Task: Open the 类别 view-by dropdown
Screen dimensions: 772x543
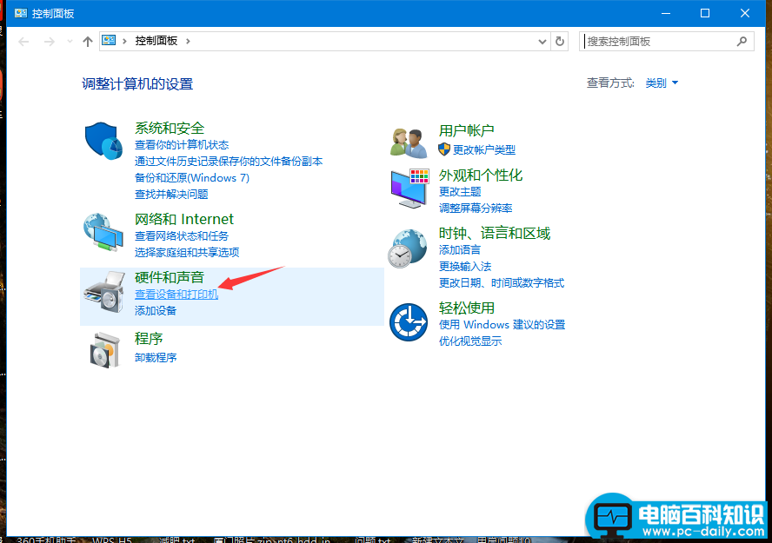Action: click(661, 83)
